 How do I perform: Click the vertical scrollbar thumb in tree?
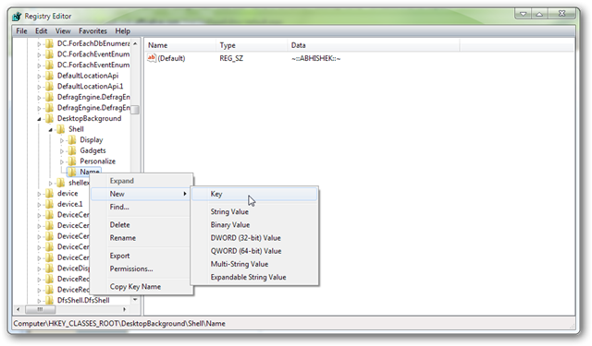point(135,109)
